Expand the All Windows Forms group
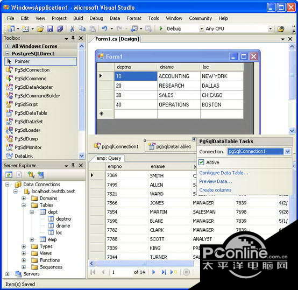Image resolution: width=298 pixels, height=290 pixels. (7, 46)
